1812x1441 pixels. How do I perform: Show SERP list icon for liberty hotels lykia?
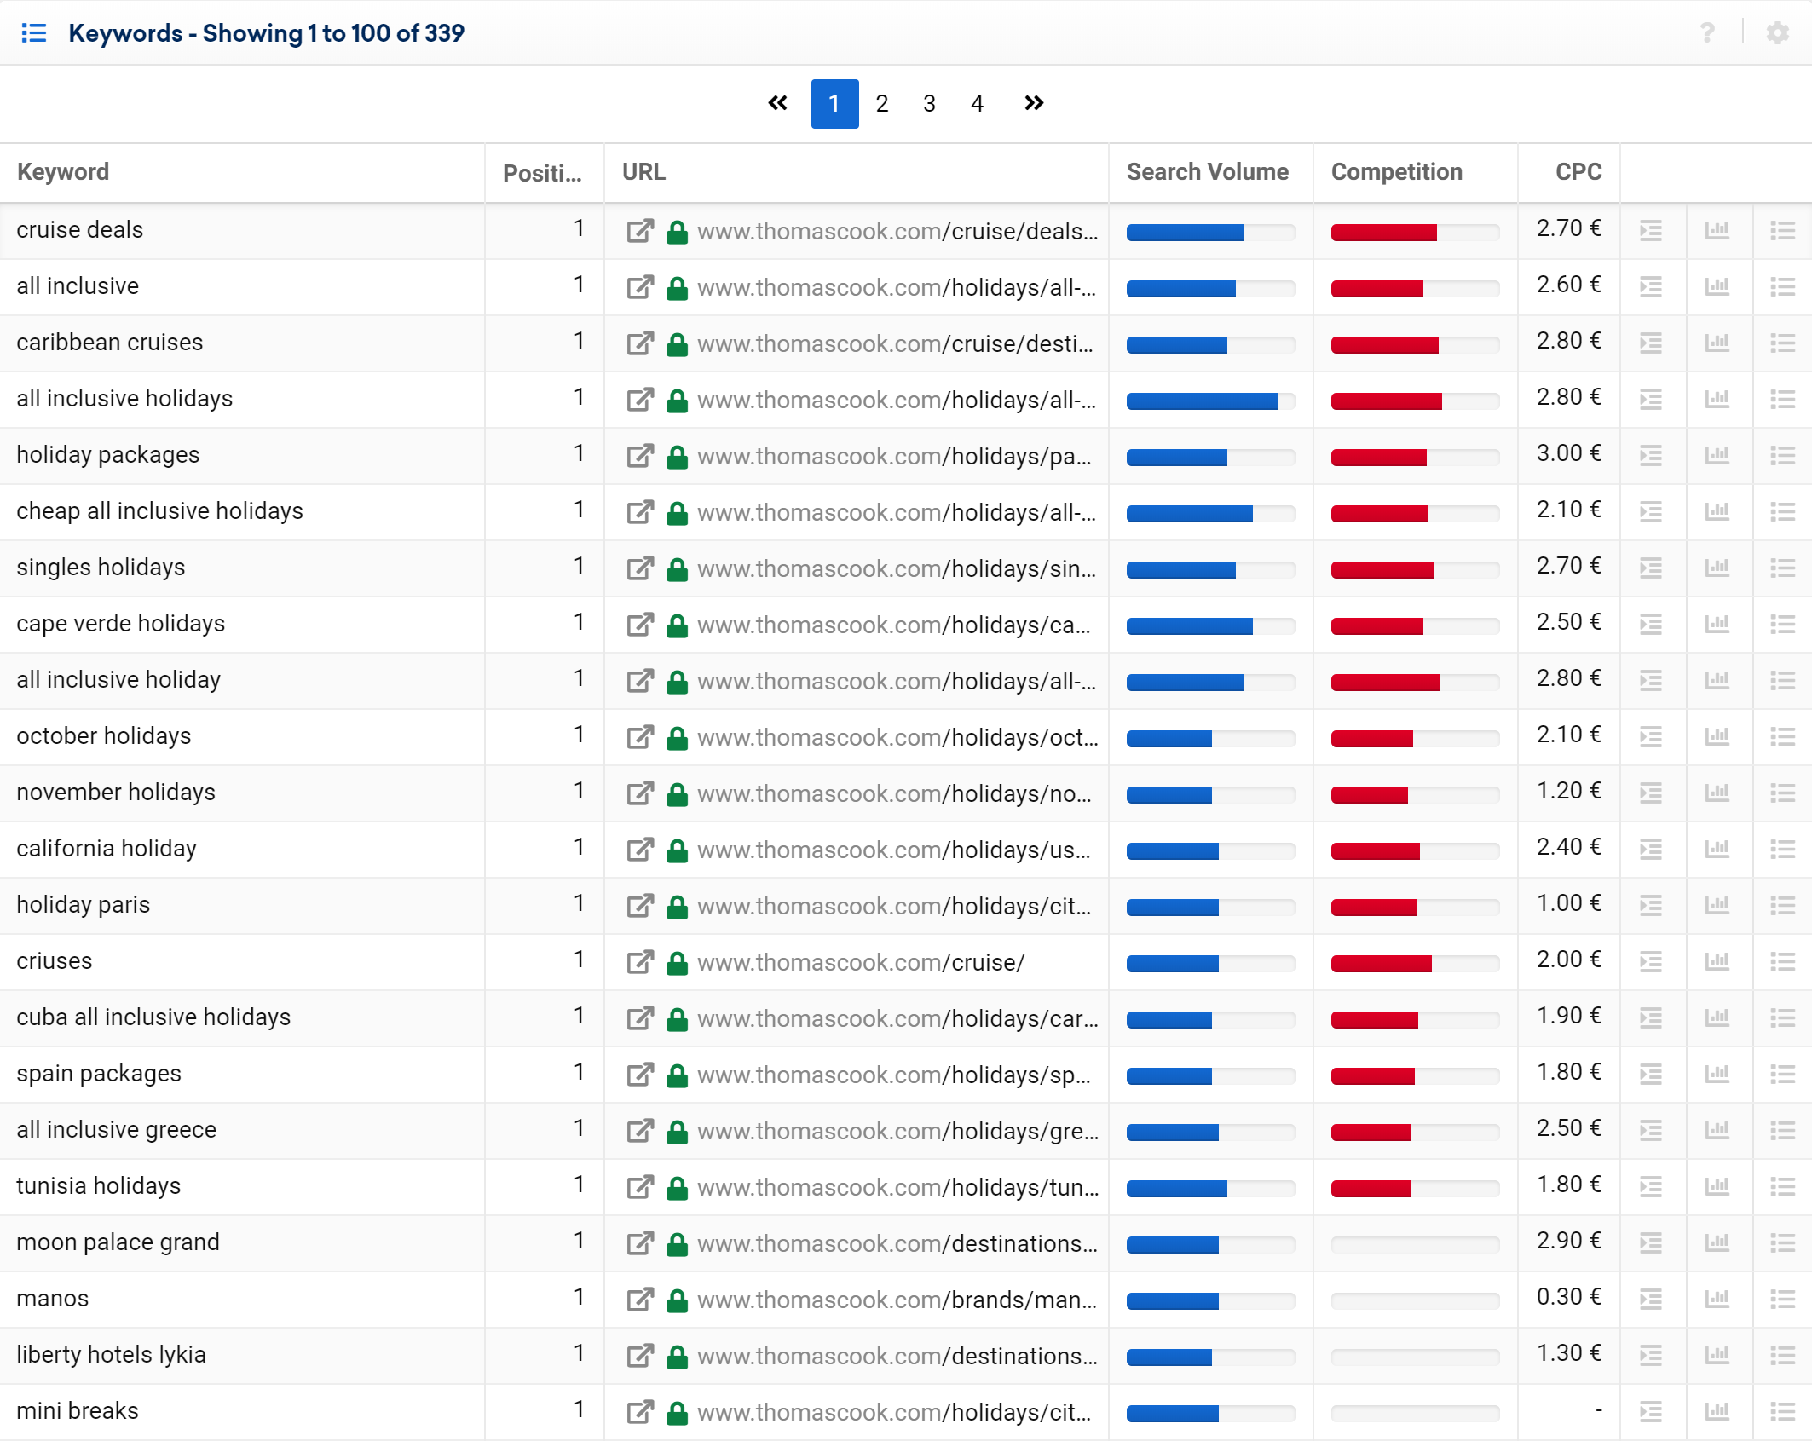pyautogui.click(x=1651, y=1356)
